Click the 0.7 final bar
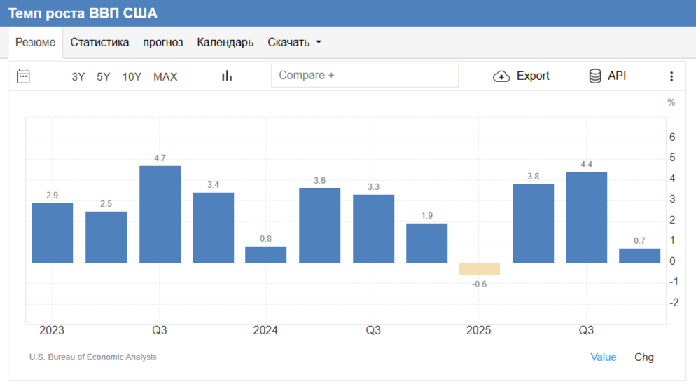This screenshot has height=391, width=696. coord(639,256)
